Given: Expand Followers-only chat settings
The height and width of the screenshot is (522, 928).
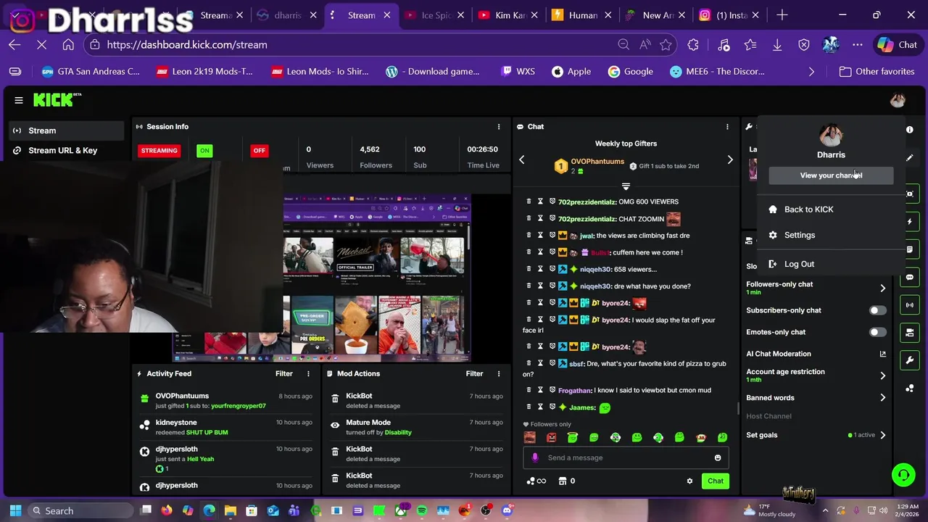Looking at the screenshot, I should point(882,288).
